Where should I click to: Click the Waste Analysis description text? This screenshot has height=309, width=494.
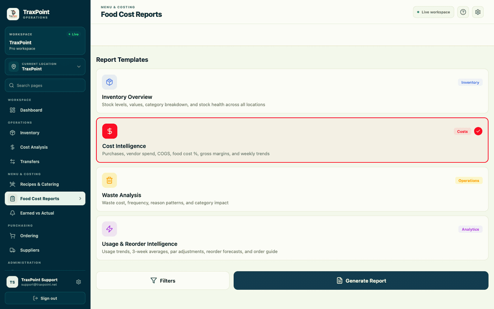(165, 203)
